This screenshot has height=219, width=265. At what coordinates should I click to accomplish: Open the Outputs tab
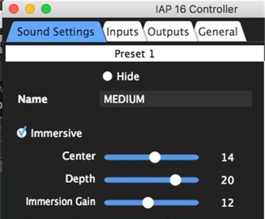point(168,32)
